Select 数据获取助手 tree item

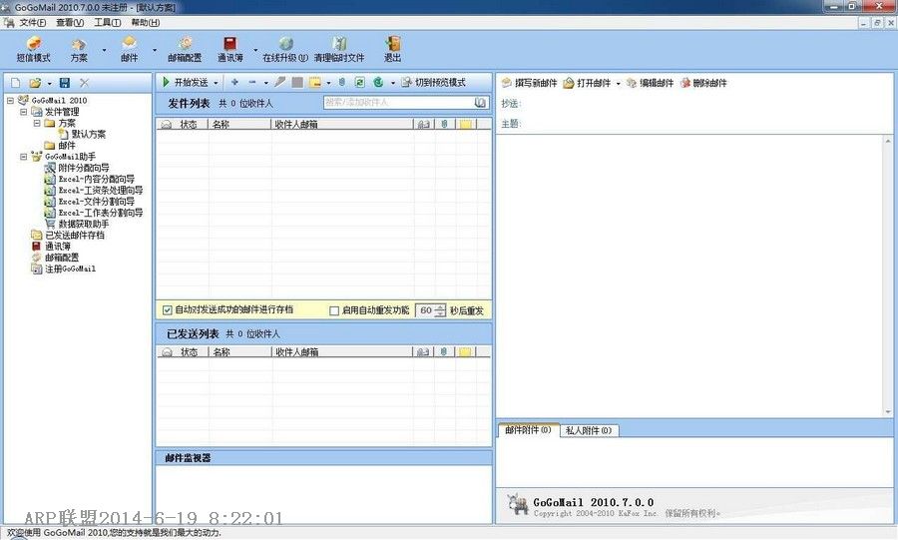tap(84, 224)
